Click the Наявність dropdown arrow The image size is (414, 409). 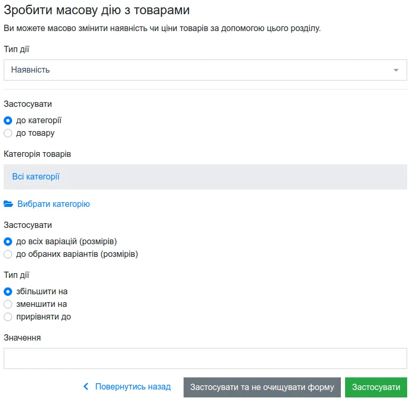pos(396,70)
